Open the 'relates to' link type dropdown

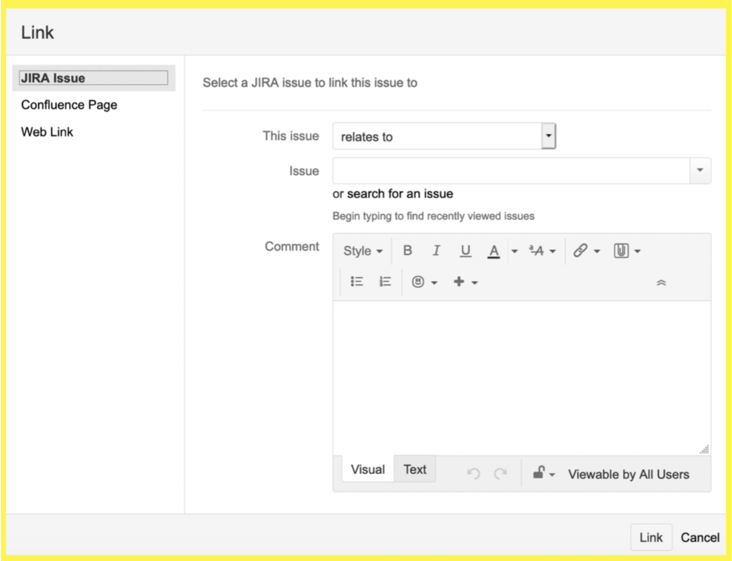point(444,136)
